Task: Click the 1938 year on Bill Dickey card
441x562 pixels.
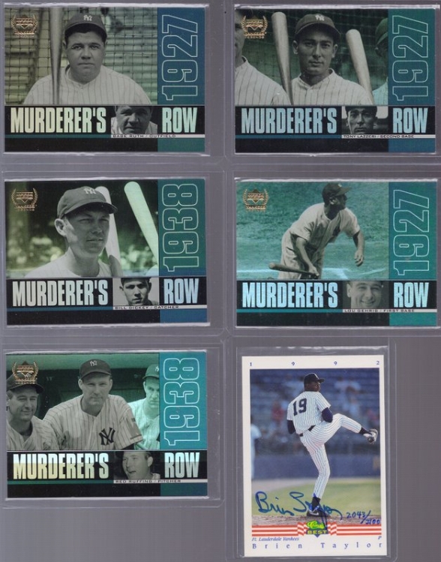Action: coord(181,228)
